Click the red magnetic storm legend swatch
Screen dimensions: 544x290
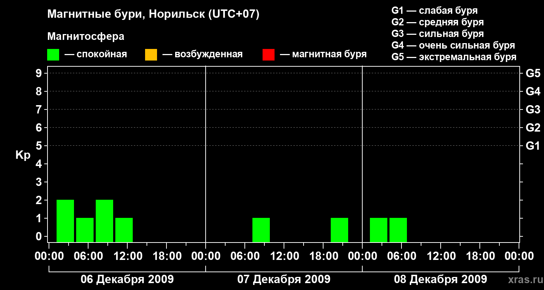coord(268,55)
